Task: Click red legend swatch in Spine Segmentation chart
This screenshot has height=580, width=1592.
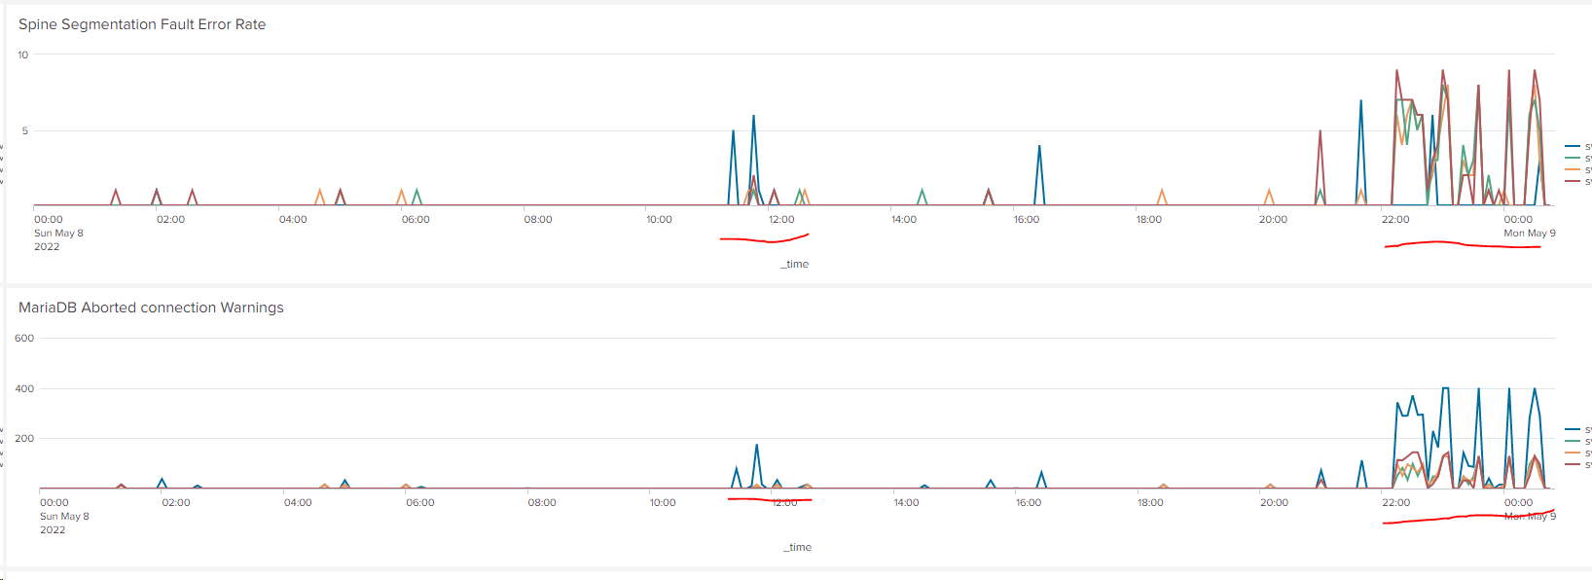Action: (x=1573, y=181)
